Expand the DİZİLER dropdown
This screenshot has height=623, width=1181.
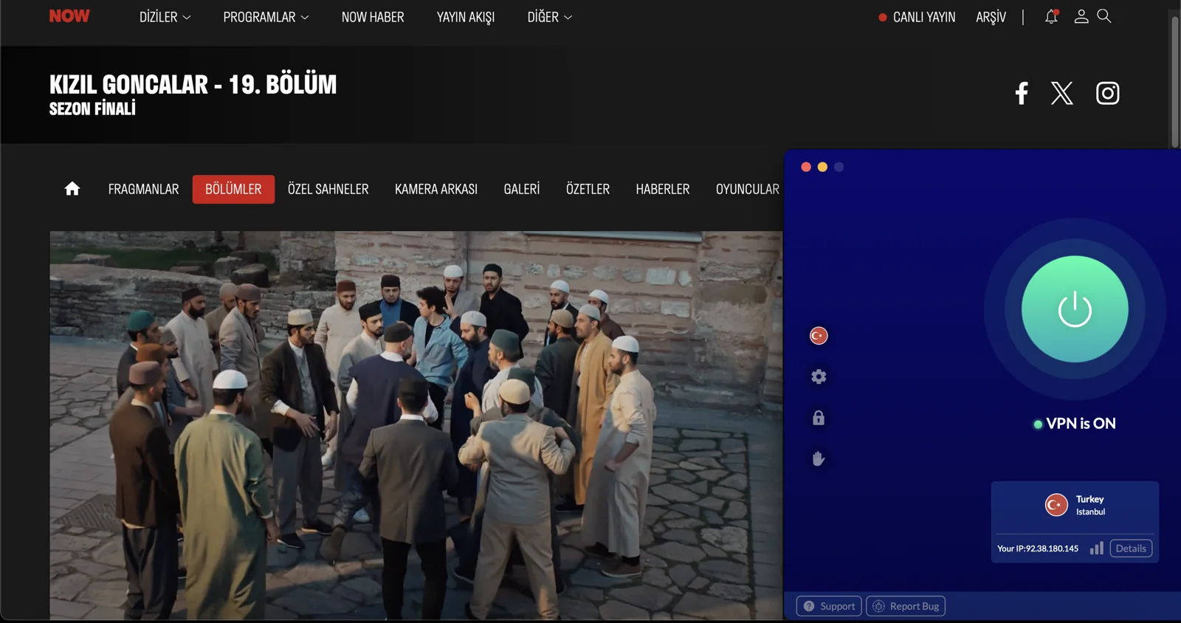[x=165, y=17]
